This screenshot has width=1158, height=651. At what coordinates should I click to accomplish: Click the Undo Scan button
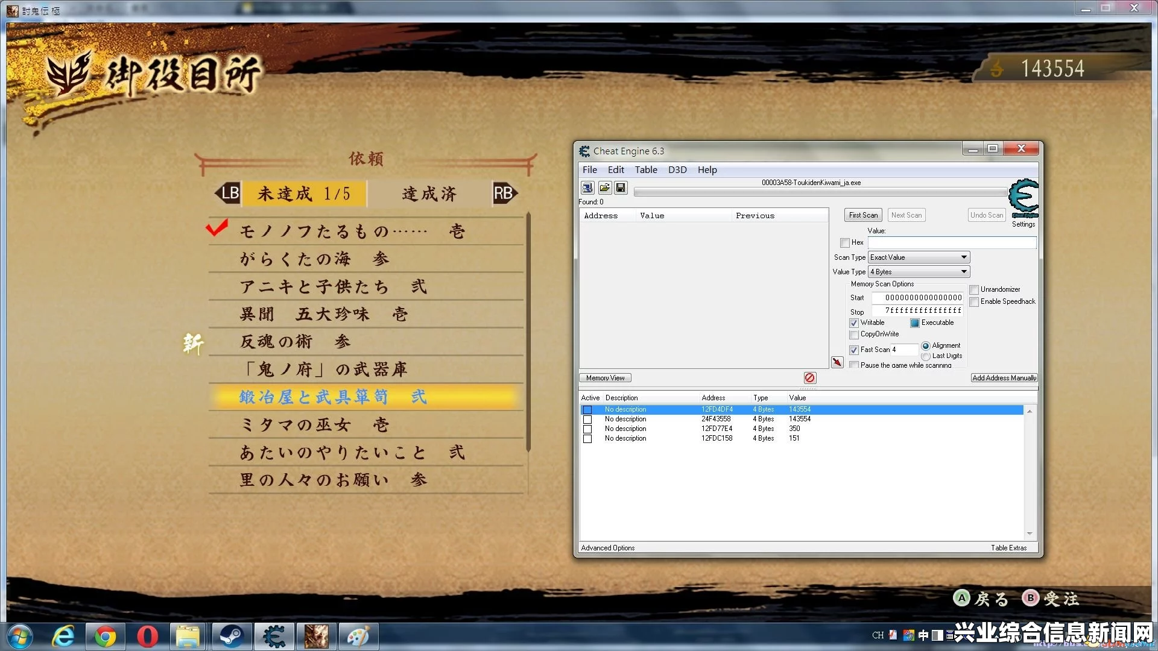(x=987, y=215)
